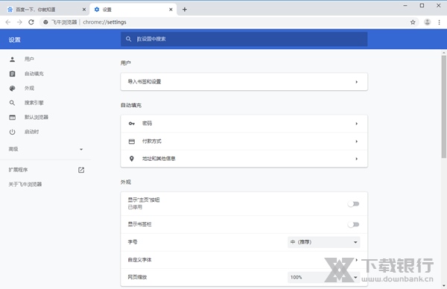Expand the 导入书签和设置 arrow
447x289 pixels.
pos(356,82)
